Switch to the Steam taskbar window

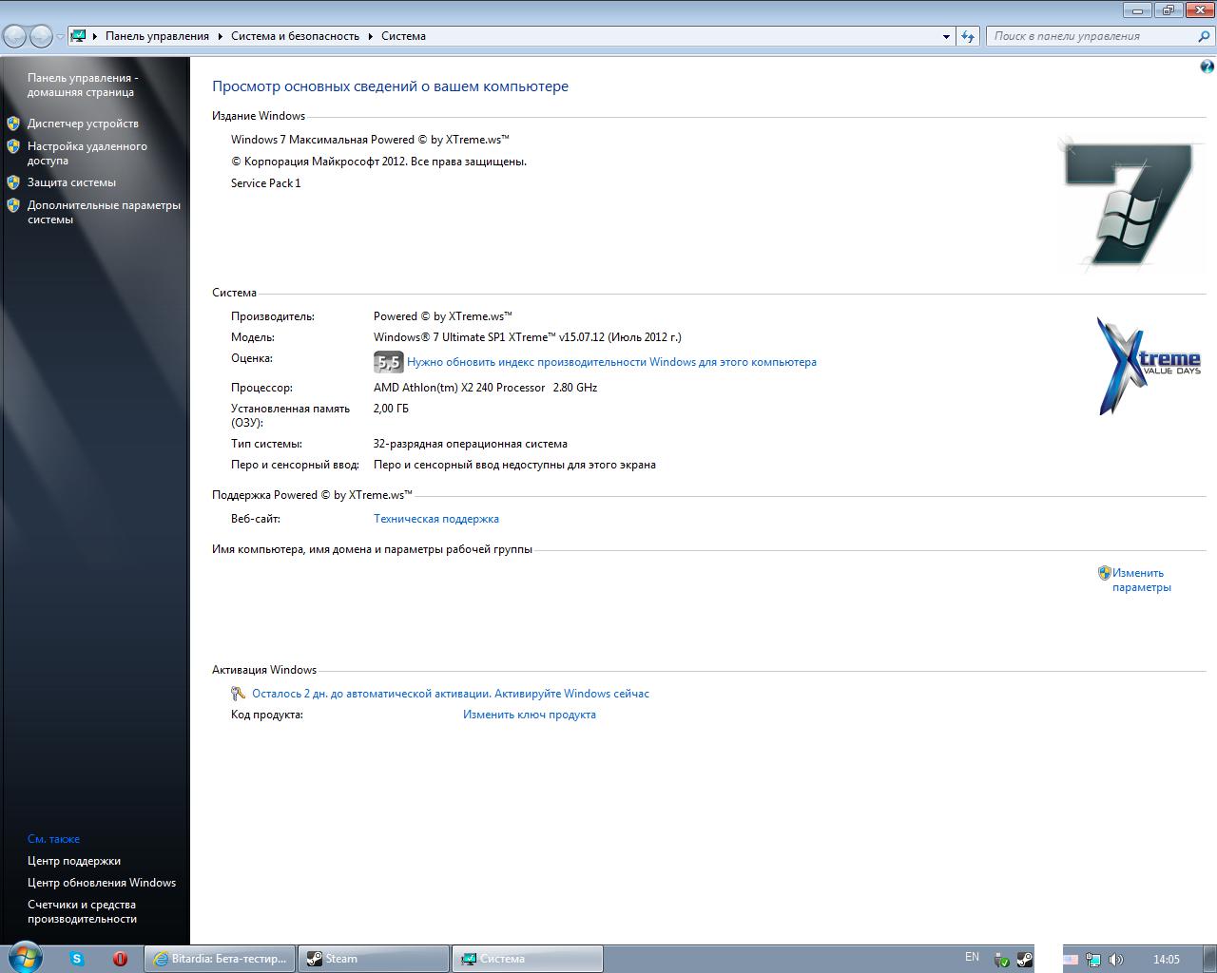point(374,959)
